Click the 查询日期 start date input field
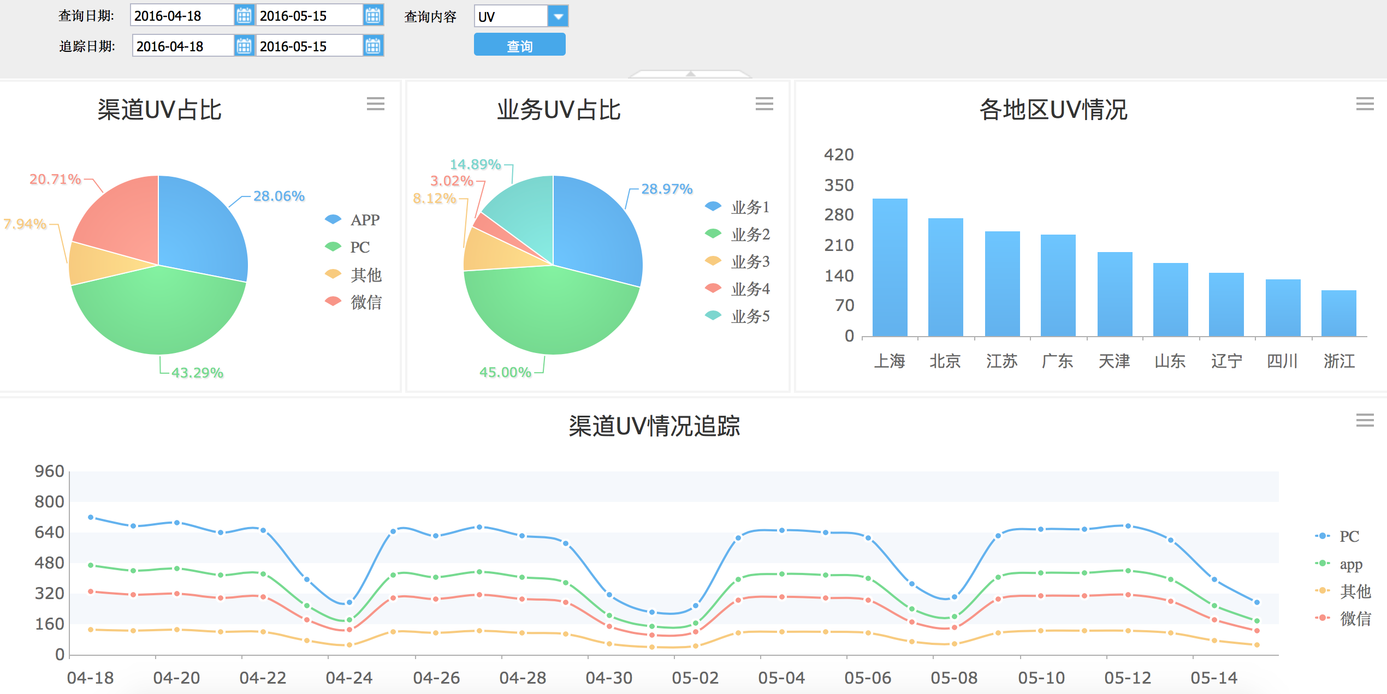 pyautogui.click(x=180, y=15)
